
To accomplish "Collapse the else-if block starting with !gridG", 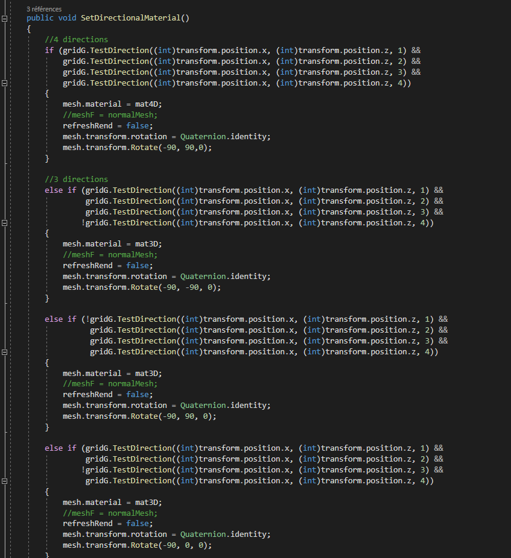I will pos(5,352).
